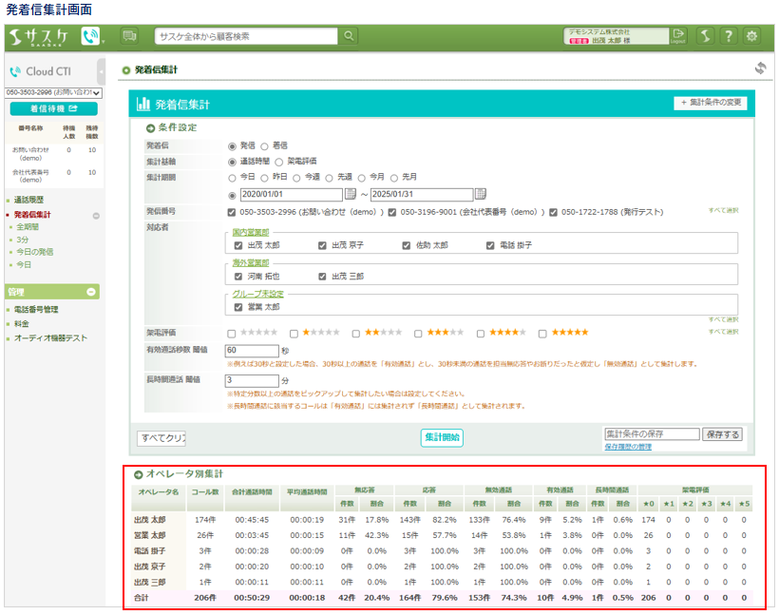Click the S-shaped Saaske icon button
The width and height of the screenshot is (779, 615).
click(705, 36)
